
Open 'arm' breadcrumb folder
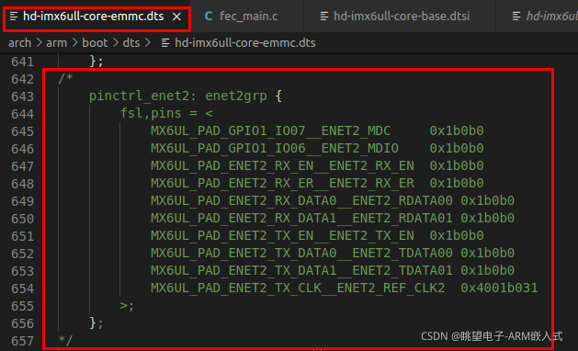(56, 43)
